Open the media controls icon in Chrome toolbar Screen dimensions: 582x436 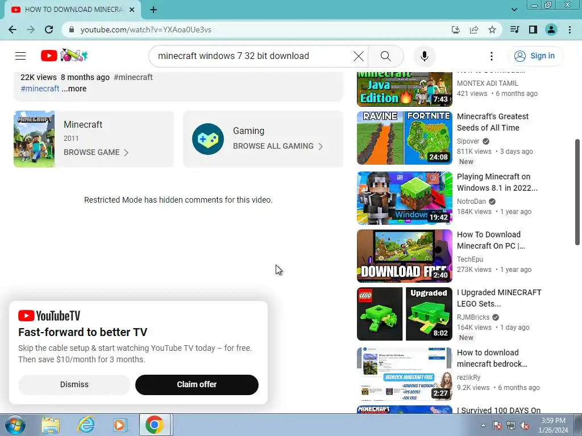[514, 30]
